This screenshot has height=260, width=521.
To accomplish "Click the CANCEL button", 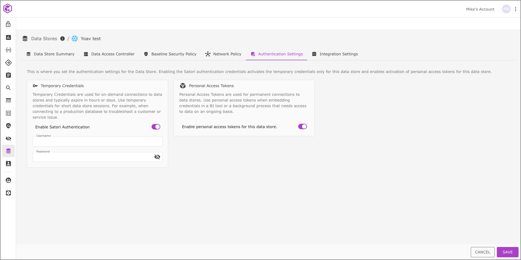I will tap(482, 252).
